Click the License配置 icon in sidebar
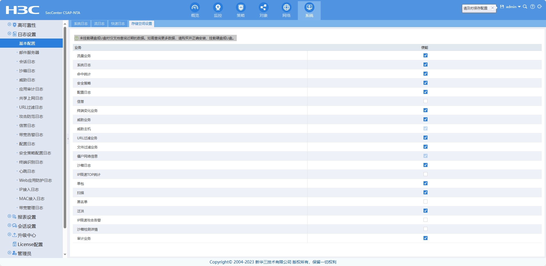 tap(15, 244)
